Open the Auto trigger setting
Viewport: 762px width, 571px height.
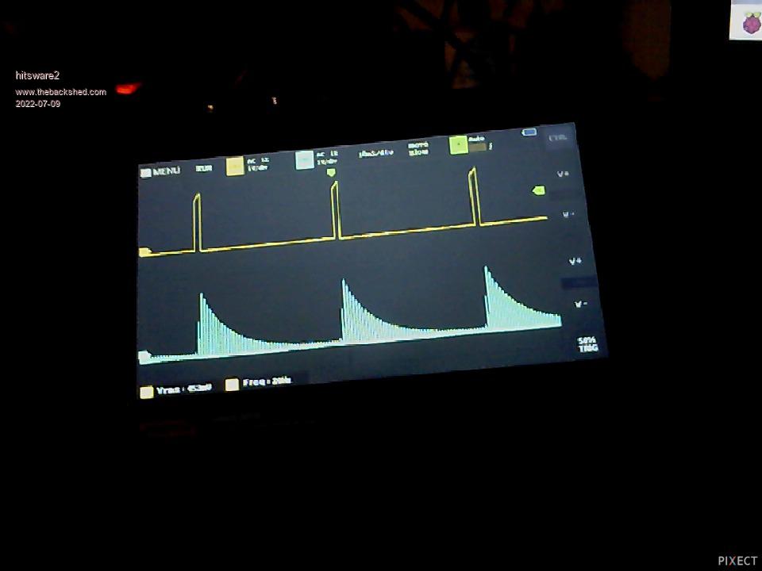(479, 143)
